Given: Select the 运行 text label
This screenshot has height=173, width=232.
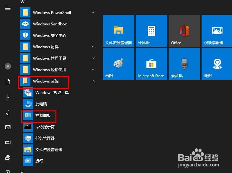Looking at the screenshot, I should pyautogui.click(x=39, y=161).
